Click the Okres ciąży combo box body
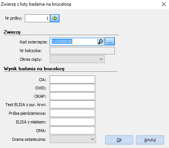The image size is (169, 148). click(x=77, y=59)
